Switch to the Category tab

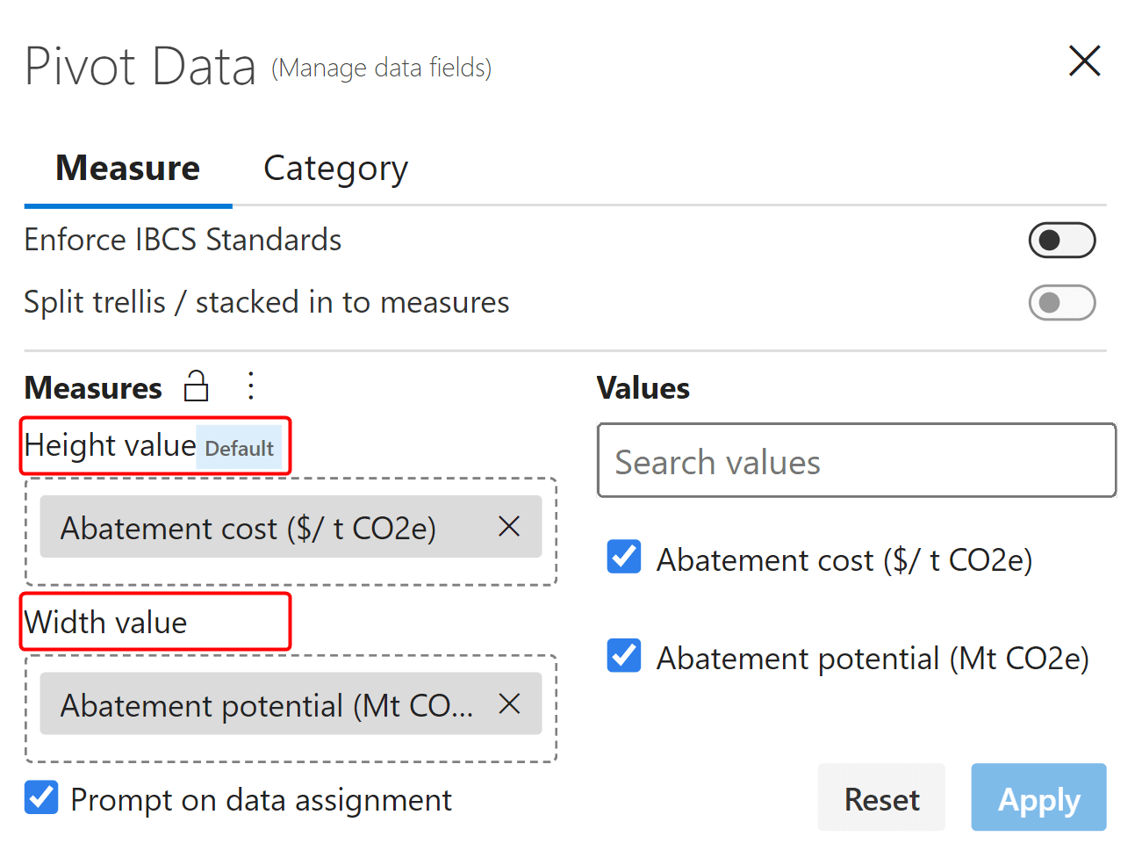[x=335, y=168]
